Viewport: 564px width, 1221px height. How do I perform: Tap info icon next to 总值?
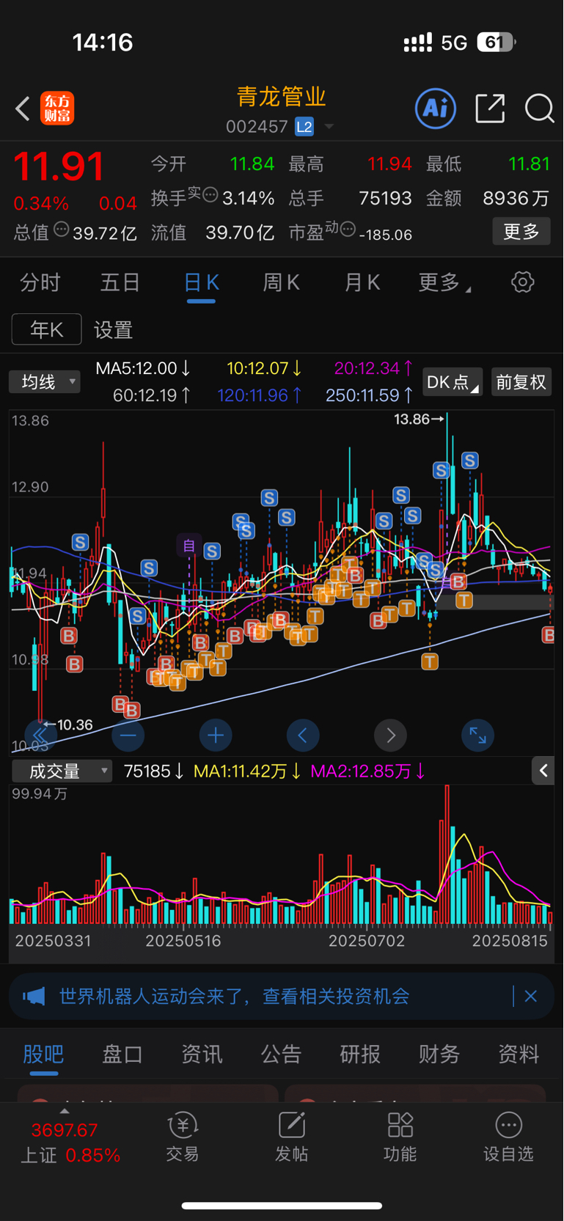[x=62, y=230]
